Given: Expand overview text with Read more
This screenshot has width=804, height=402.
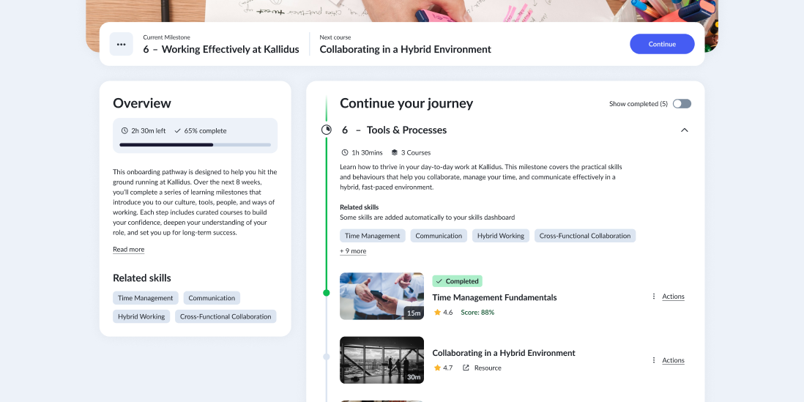Looking at the screenshot, I should 128,250.
